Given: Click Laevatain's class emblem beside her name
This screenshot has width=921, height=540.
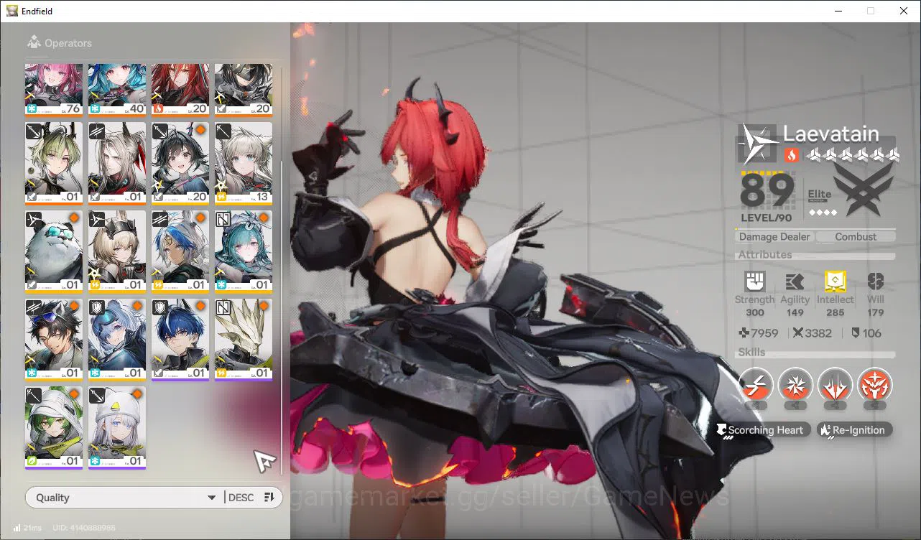Looking at the screenshot, I should (758, 144).
